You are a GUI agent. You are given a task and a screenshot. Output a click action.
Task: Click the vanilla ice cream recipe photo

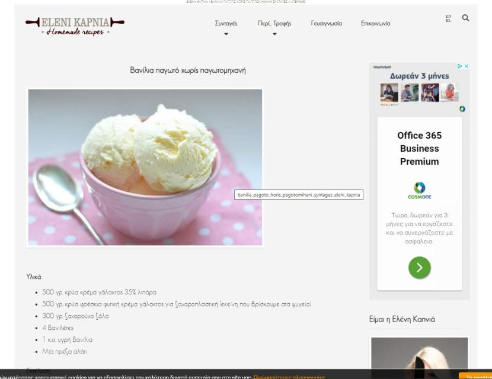pyautogui.click(x=145, y=168)
